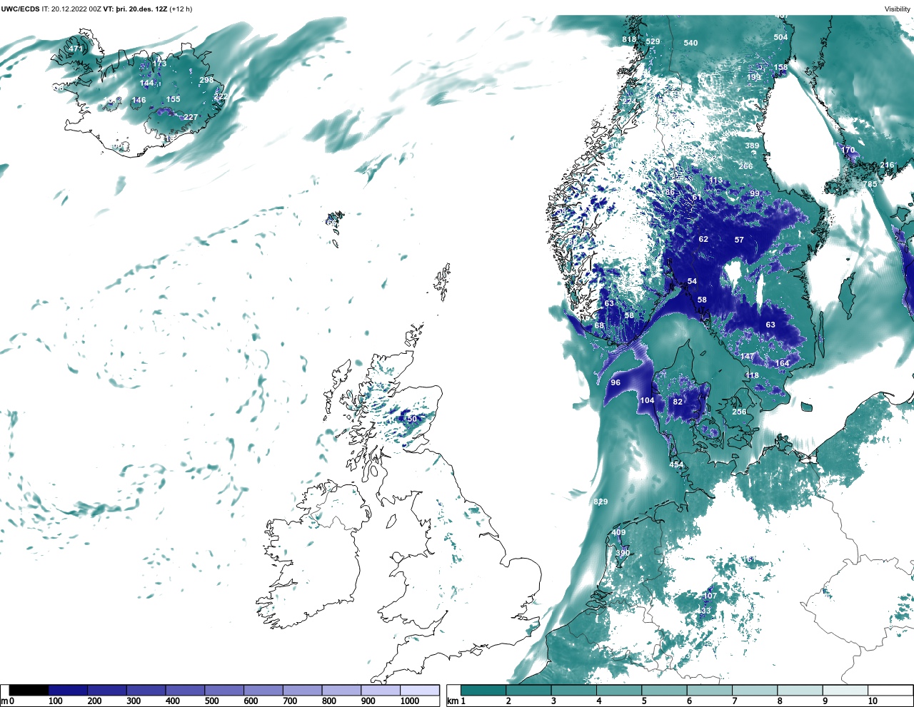The width and height of the screenshot is (914, 707).
Task: Click the '107' value over Germany
Action: [x=710, y=596]
